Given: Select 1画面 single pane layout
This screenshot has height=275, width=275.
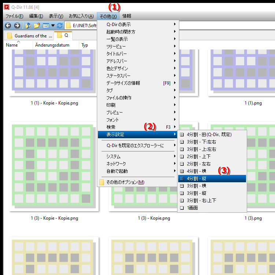Looking at the screenshot, I should pyautogui.click(x=212, y=208).
